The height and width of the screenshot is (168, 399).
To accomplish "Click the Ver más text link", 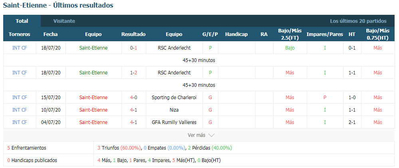I will click(197, 135).
